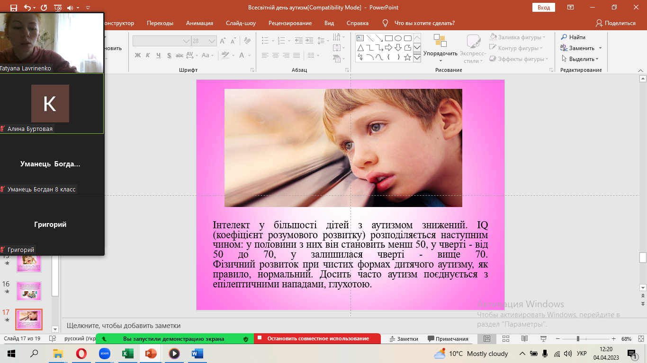Open Excel from the taskbar
This screenshot has height=363, width=647.
click(127, 353)
